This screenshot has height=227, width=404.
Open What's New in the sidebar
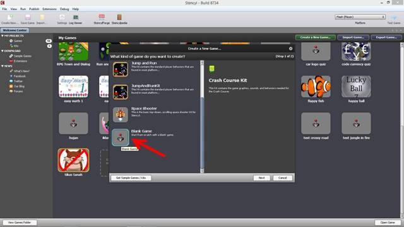pos(21,71)
